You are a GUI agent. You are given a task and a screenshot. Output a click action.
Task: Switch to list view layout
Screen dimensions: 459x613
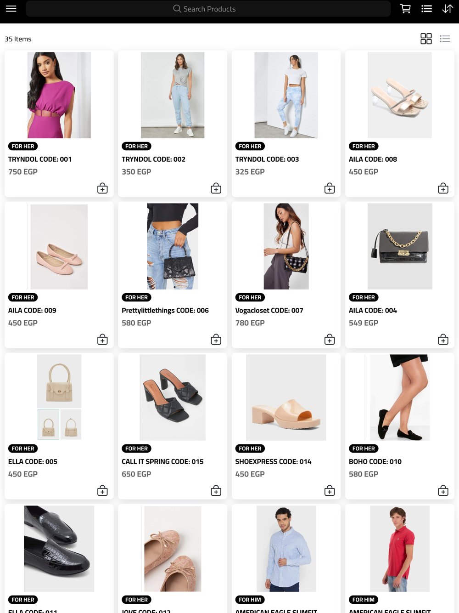445,39
